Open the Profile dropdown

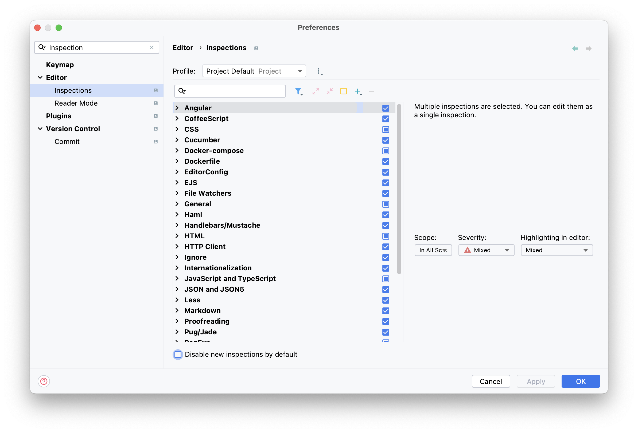[x=254, y=71]
